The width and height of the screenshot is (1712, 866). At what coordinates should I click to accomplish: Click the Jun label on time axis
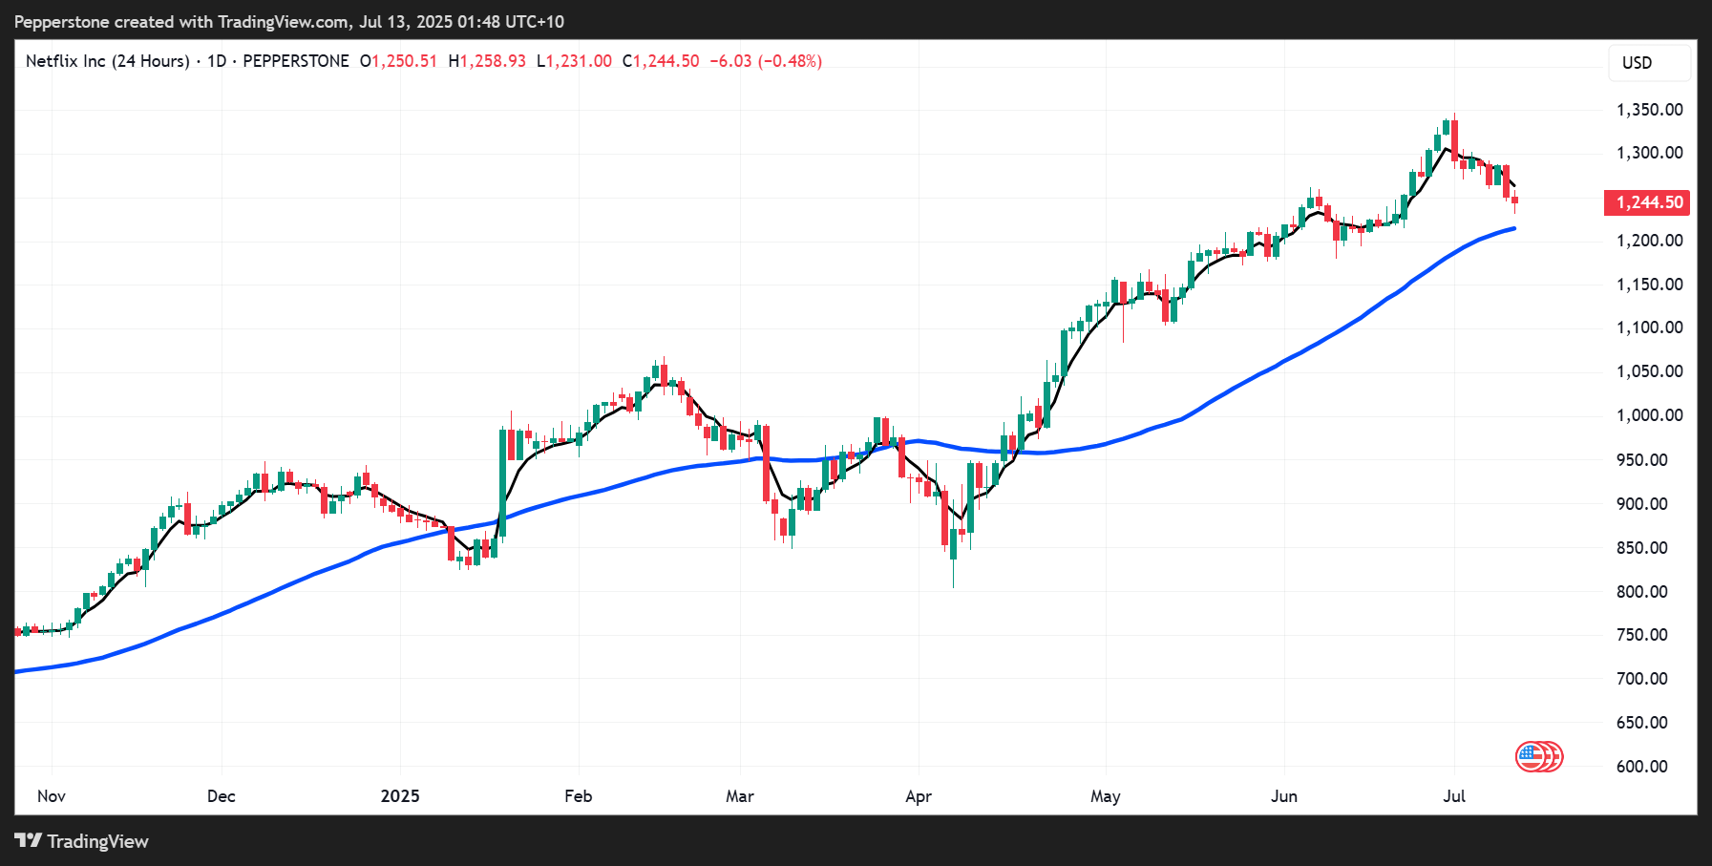pos(1284,796)
